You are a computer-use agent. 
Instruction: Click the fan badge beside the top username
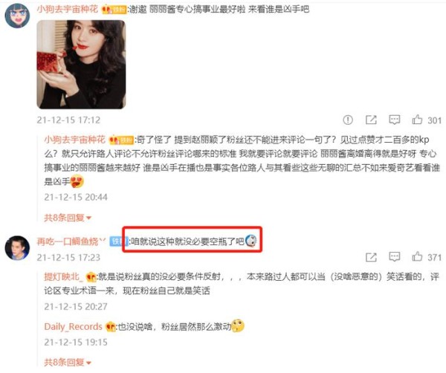coord(114,10)
